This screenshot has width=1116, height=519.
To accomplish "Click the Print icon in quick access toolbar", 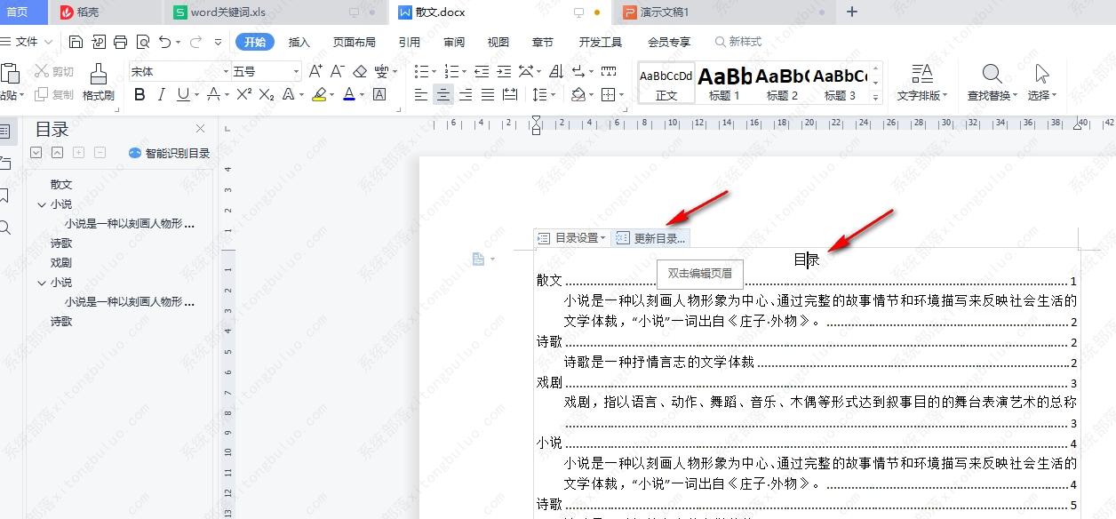I will click(x=120, y=41).
